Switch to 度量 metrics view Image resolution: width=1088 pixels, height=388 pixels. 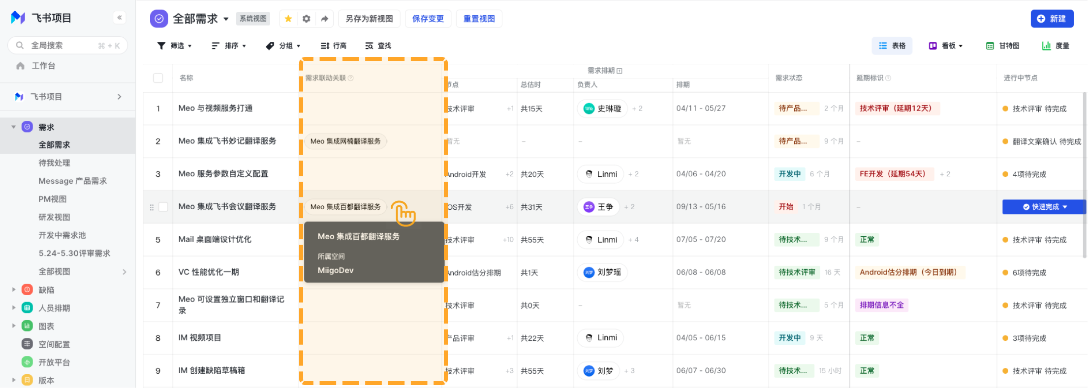(1056, 46)
